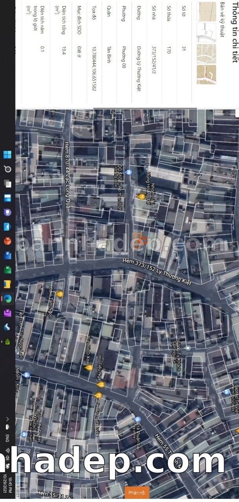Open the Windows Start menu
Image resolution: width=239 pixels, height=502 pixels.
pyautogui.click(x=7, y=155)
